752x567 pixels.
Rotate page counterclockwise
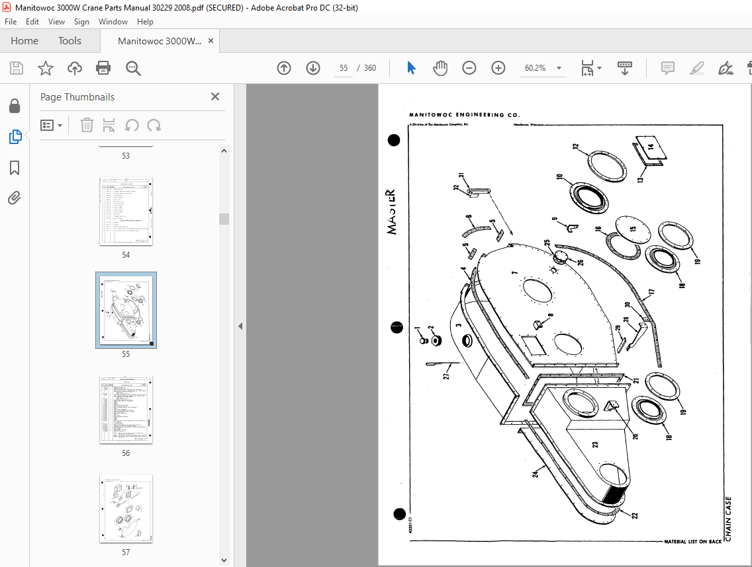click(132, 126)
